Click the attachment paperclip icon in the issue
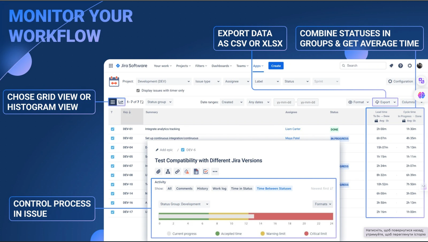 pyautogui.click(x=159, y=171)
